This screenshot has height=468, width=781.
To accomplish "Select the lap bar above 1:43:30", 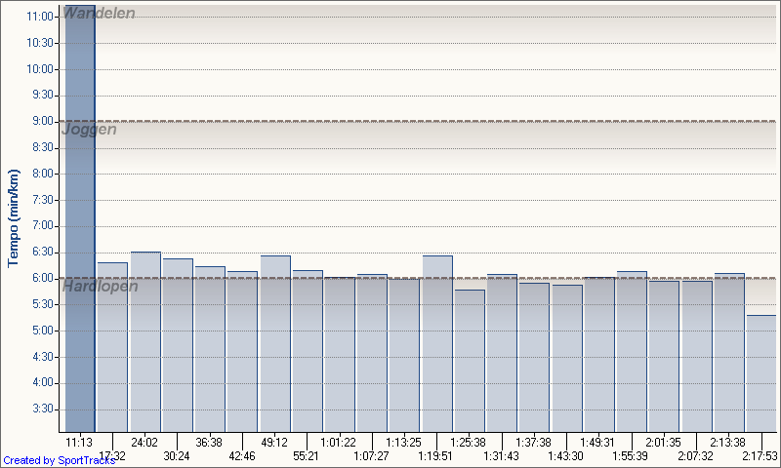I will point(567,358).
